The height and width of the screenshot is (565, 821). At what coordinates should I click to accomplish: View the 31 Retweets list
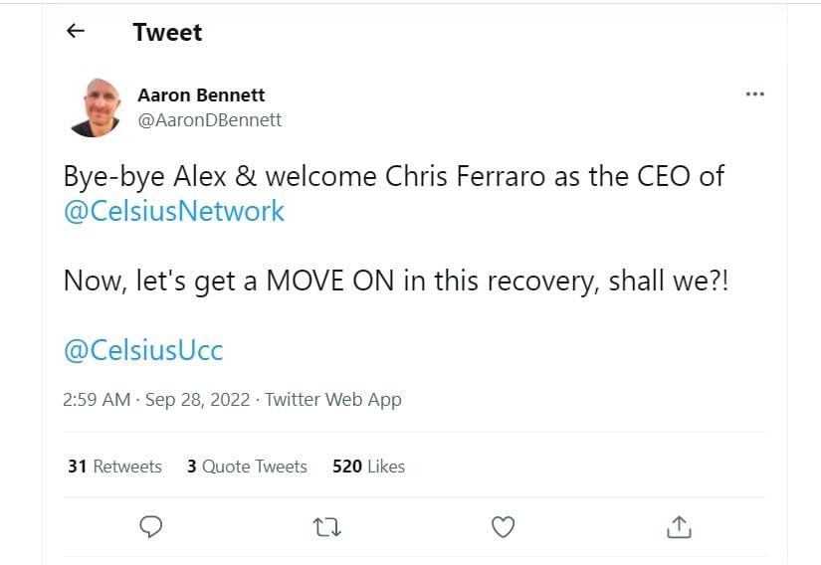(114, 466)
